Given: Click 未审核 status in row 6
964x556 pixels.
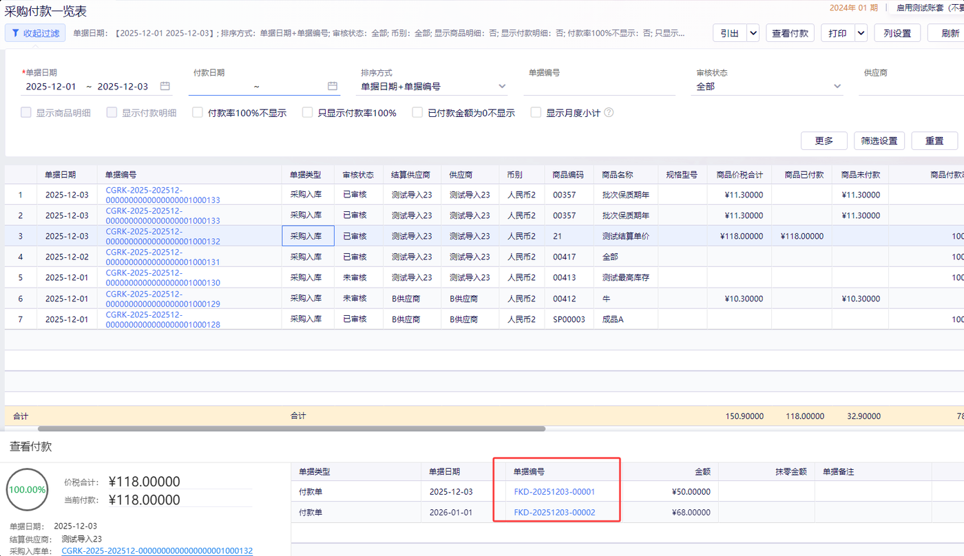Looking at the screenshot, I should tap(359, 299).
